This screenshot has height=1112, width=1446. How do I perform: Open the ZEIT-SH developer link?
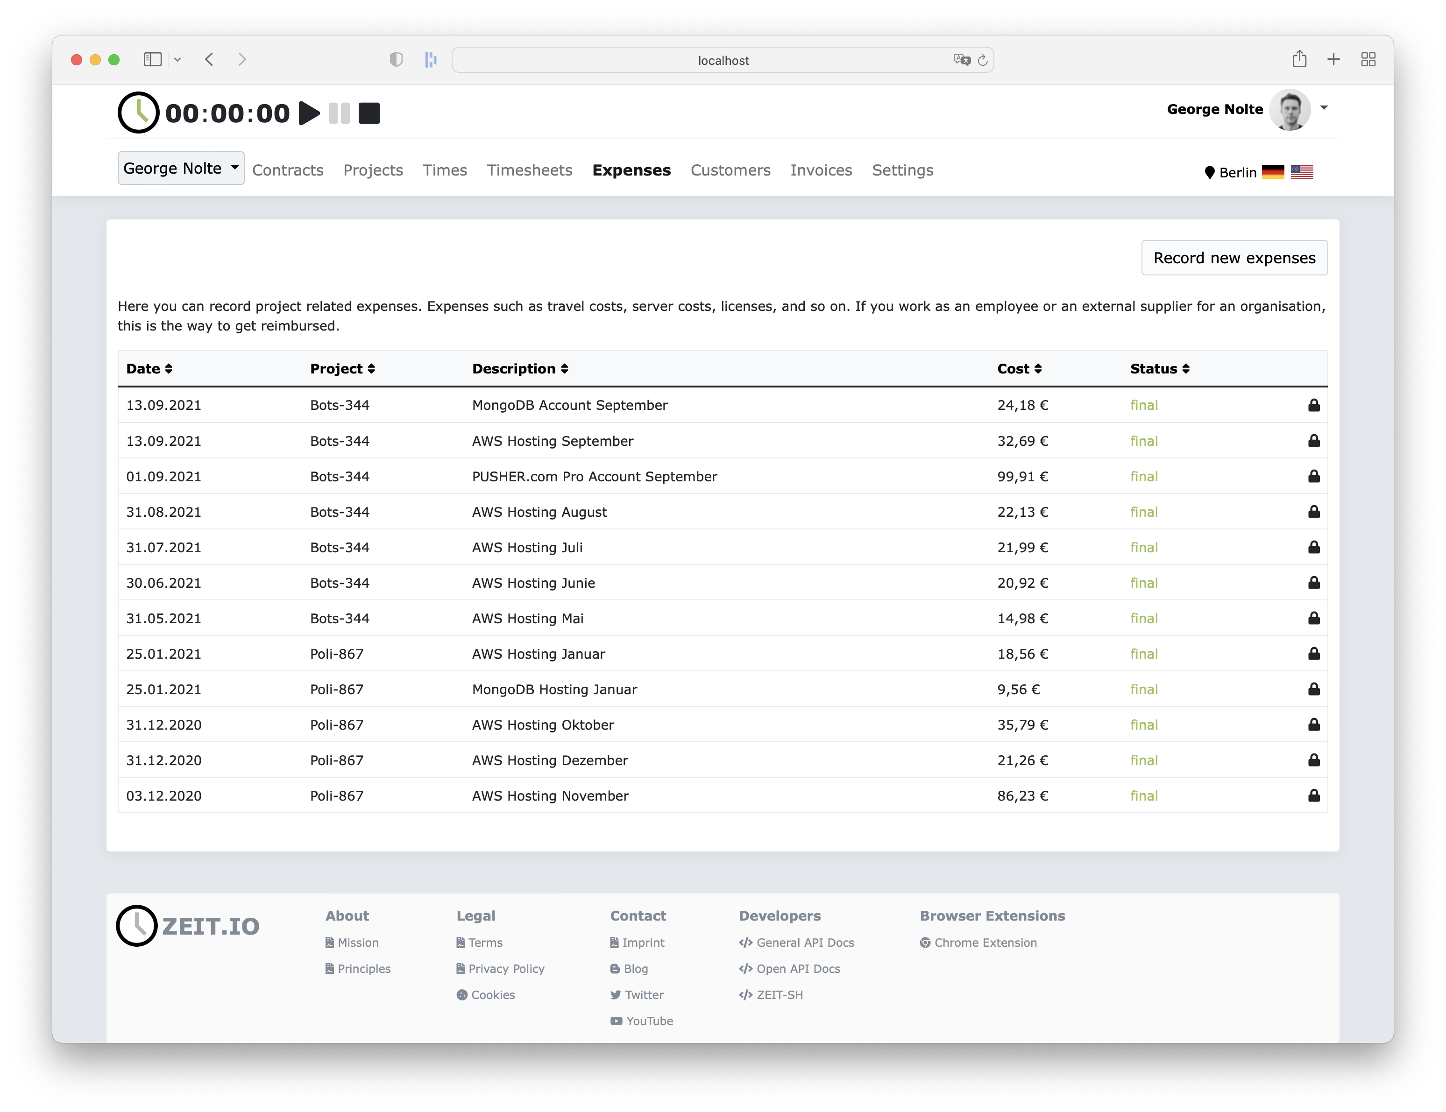(771, 995)
